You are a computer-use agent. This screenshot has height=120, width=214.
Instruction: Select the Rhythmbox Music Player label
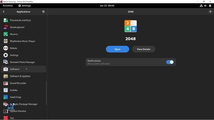[22, 41]
